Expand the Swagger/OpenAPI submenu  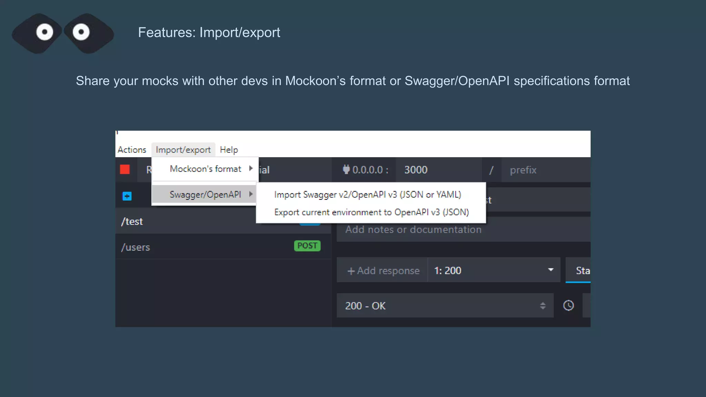pos(205,195)
